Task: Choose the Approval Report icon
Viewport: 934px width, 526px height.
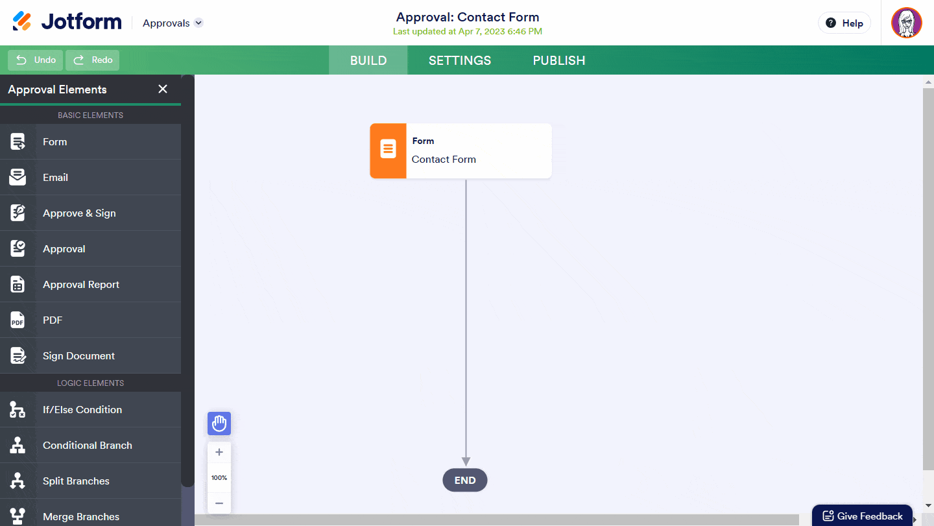Action: click(x=18, y=285)
